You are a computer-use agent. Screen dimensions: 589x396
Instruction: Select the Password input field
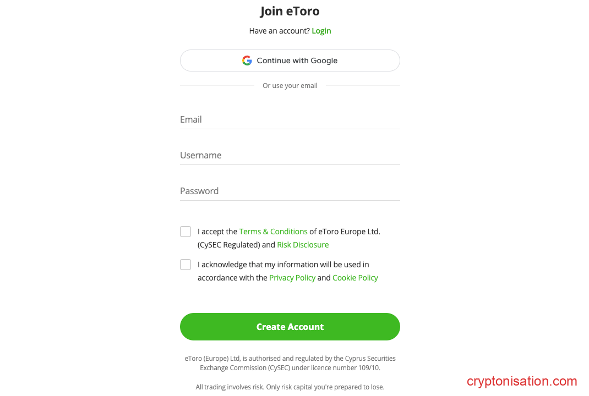coord(290,191)
